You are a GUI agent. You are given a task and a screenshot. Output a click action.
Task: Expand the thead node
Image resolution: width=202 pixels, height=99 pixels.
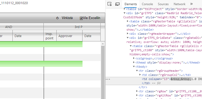point(134,62)
